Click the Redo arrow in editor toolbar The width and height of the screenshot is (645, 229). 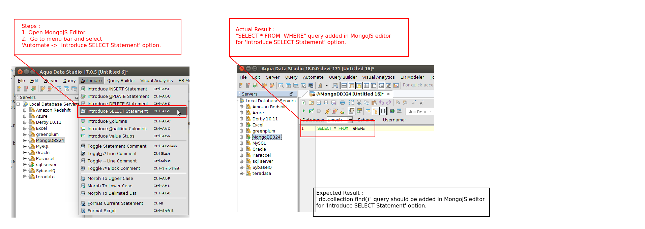click(389, 103)
